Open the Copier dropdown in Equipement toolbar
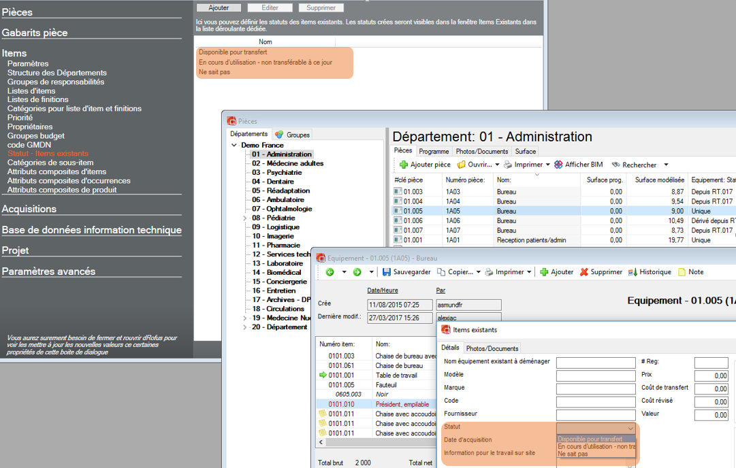The image size is (736, 468). (x=479, y=273)
